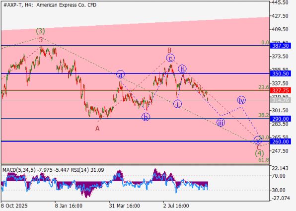Select the 387.30 price level tag
296x211 pixels.
281,46
